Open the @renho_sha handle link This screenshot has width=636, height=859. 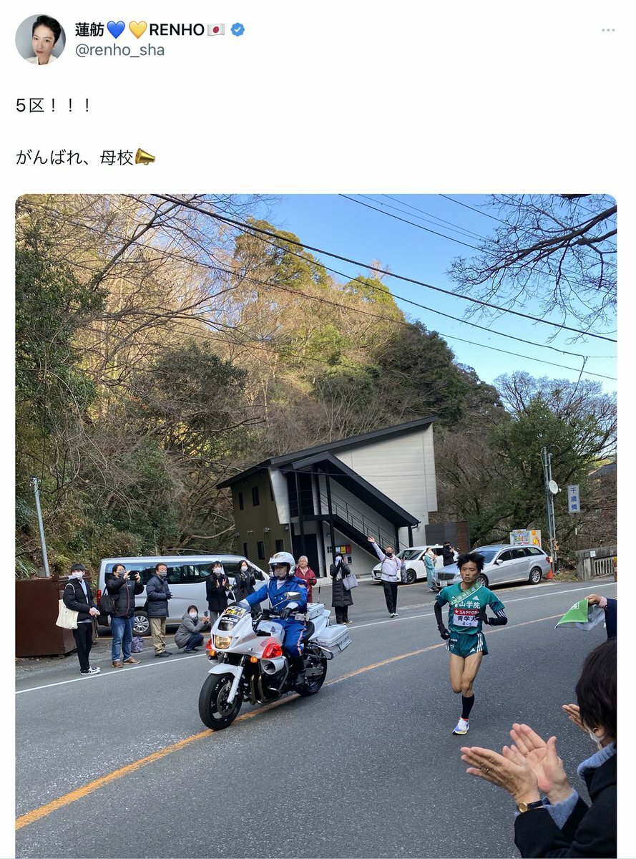119,50
